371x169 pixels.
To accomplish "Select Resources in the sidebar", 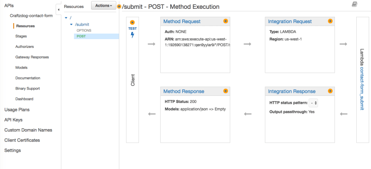I will tap(26, 26).
